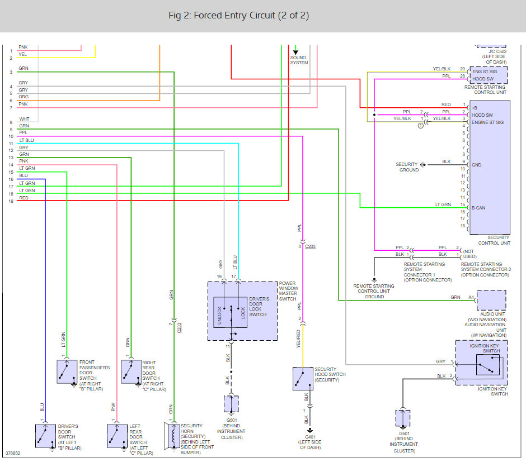526x467 pixels.
Task: Click the Fig 2 Forced Entry Circuit title
Action: point(238,16)
